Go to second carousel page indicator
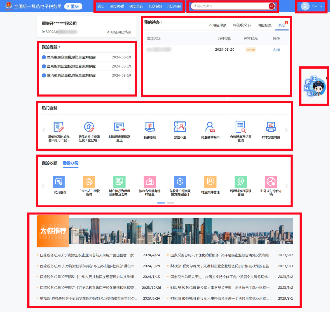Screen dimensions: 330x312 point(170,203)
